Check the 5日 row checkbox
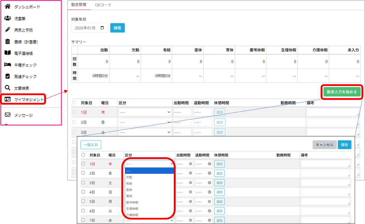The height and width of the screenshot is (224, 365). (83, 202)
